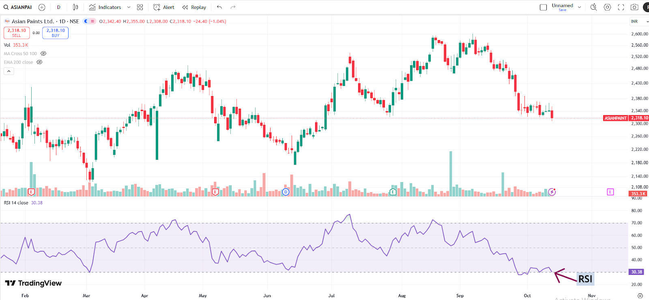
Task: Click the red SELL 2,318.10 button
Action: tap(17, 33)
